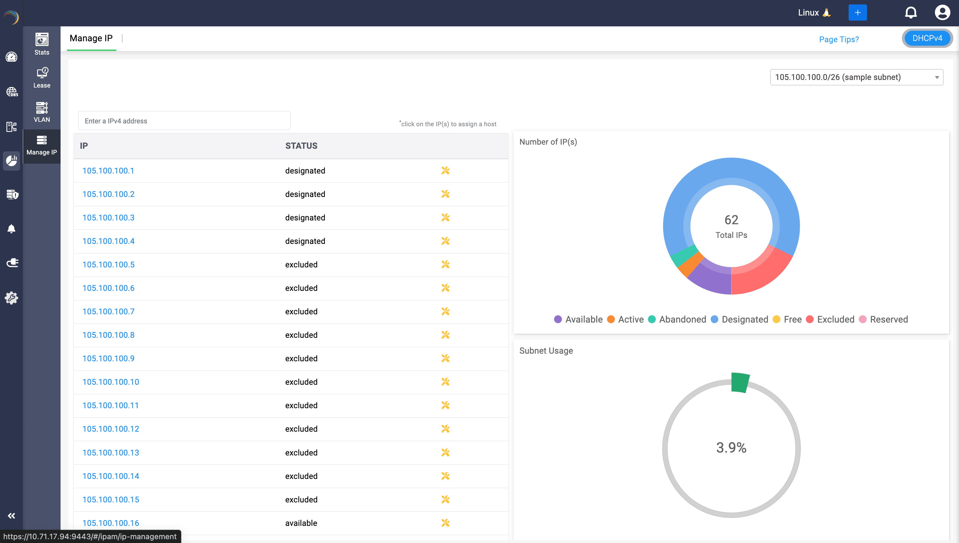959x543 pixels.
Task: Open the Stats panel icon
Action: 42,44
